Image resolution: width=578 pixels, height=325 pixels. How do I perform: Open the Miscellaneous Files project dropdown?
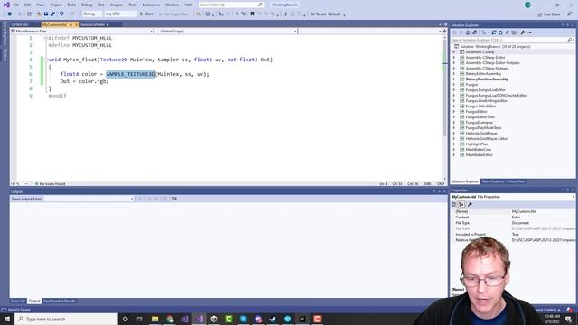(82, 32)
